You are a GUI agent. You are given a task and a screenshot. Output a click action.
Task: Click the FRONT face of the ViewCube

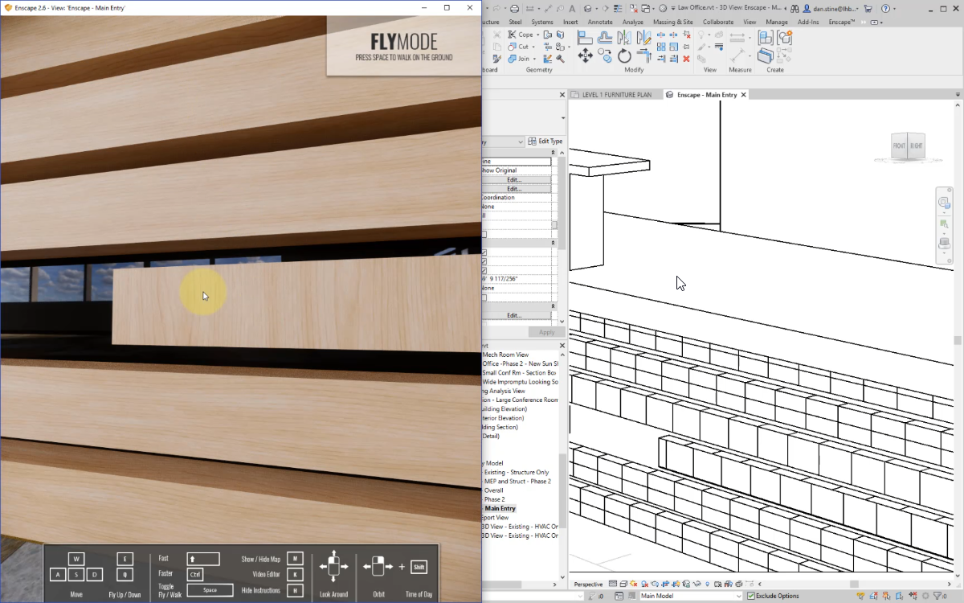(x=899, y=146)
